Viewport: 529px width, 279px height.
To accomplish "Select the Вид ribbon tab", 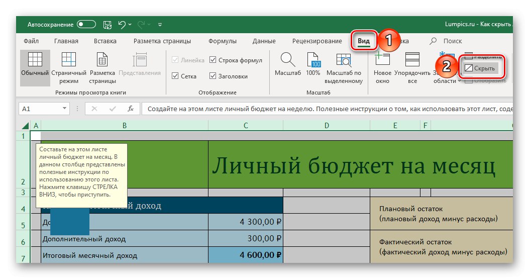I will (364, 41).
